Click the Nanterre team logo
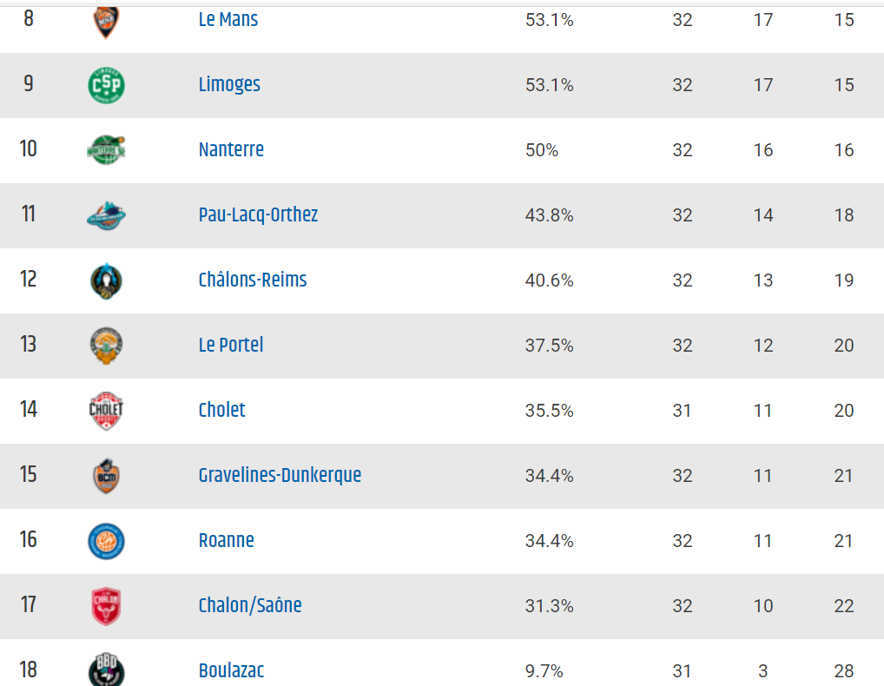 106,150
